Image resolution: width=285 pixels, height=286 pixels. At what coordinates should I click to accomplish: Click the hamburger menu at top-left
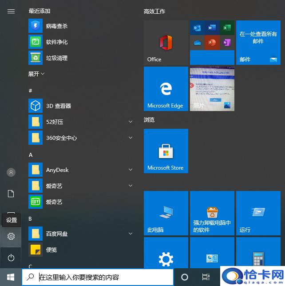11,11
